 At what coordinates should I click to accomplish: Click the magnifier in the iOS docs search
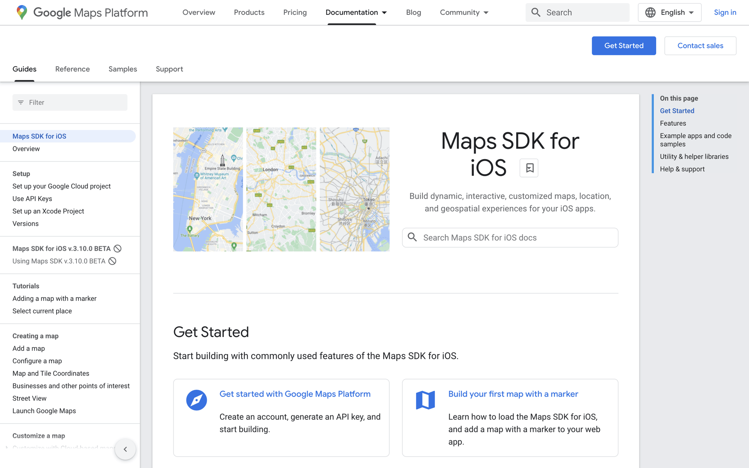[x=412, y=237]
